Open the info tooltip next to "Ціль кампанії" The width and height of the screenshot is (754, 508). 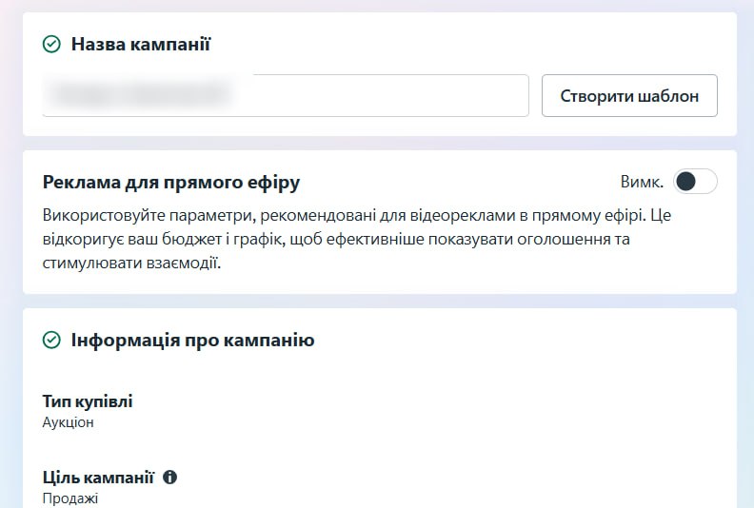(169, 478)
